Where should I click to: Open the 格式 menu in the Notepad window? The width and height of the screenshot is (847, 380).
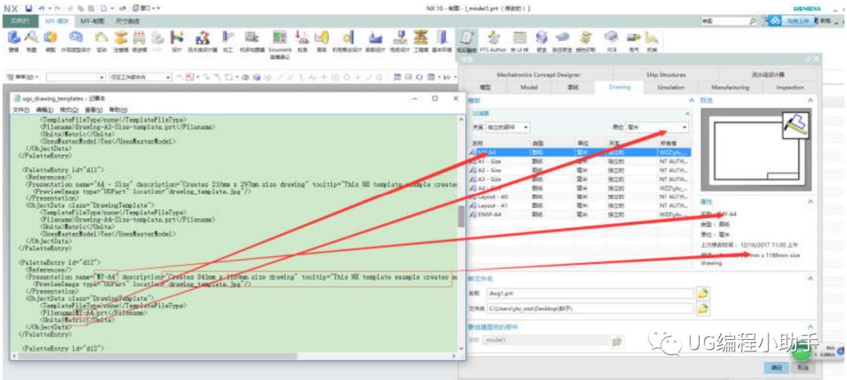(68, 110)
